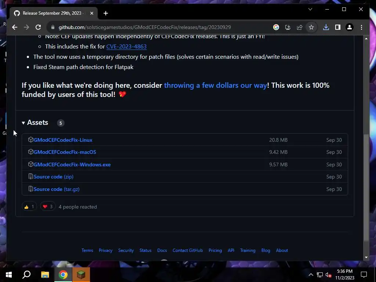The image size is (376, 282).
Task: Show hidden system tray icons
Action: point(311,275)
